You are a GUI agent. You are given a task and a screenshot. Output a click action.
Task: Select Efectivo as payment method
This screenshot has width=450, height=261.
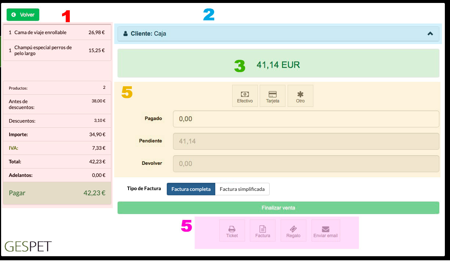tap(245, 95)
